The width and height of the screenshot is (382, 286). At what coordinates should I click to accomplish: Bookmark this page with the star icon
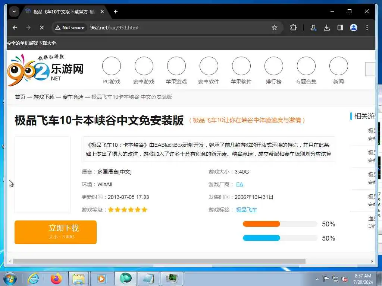click(x=275, y=28)
